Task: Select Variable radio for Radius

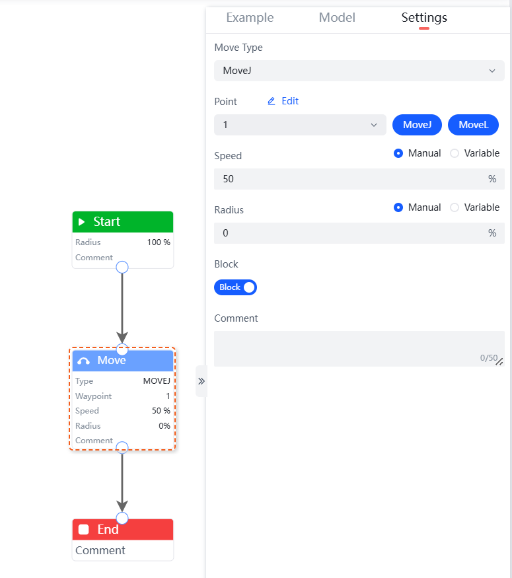Action: click(455, 207)
